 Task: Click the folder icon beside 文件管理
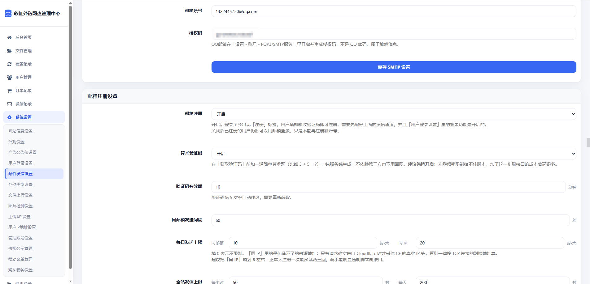click(x=9, y=51)
